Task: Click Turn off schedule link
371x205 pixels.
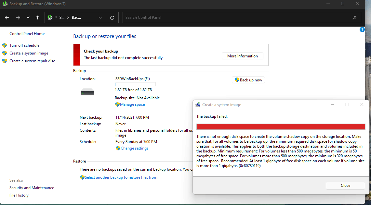Action: tap(24, 45)
